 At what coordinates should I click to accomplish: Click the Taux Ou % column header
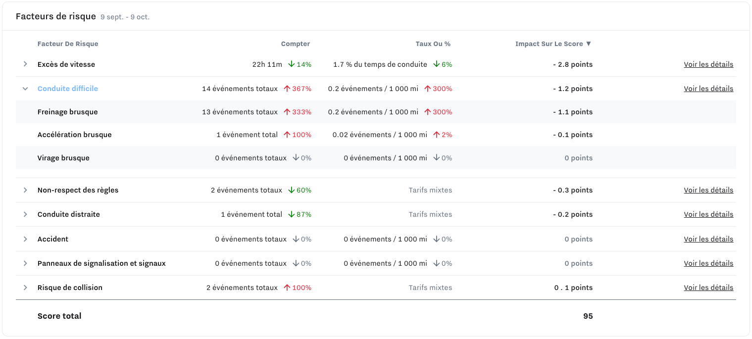click(433, 44)
